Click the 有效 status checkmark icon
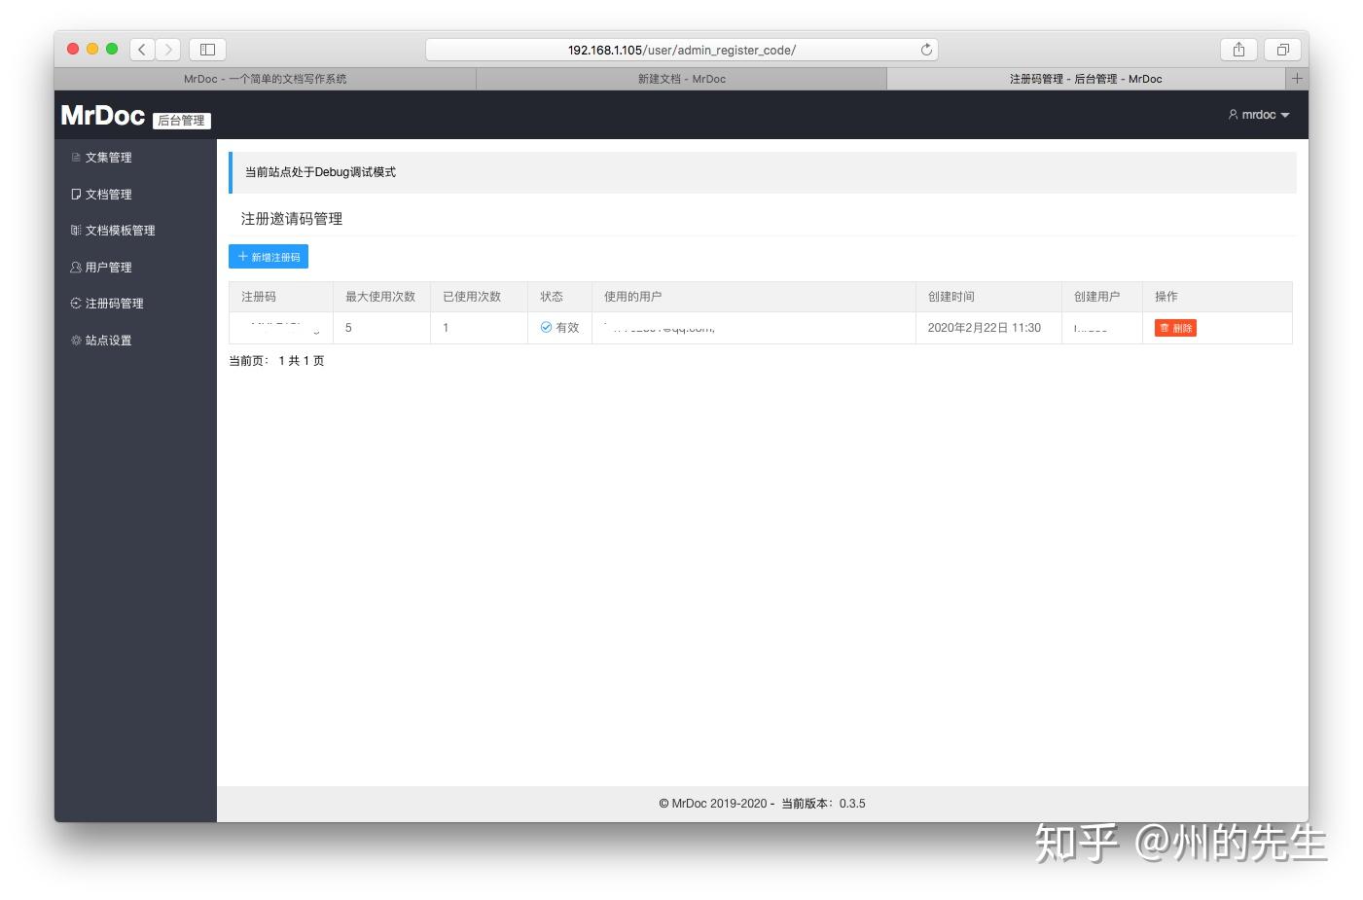Image resolution: width=1363 pixels, height=900 pixels. (546, 327)
